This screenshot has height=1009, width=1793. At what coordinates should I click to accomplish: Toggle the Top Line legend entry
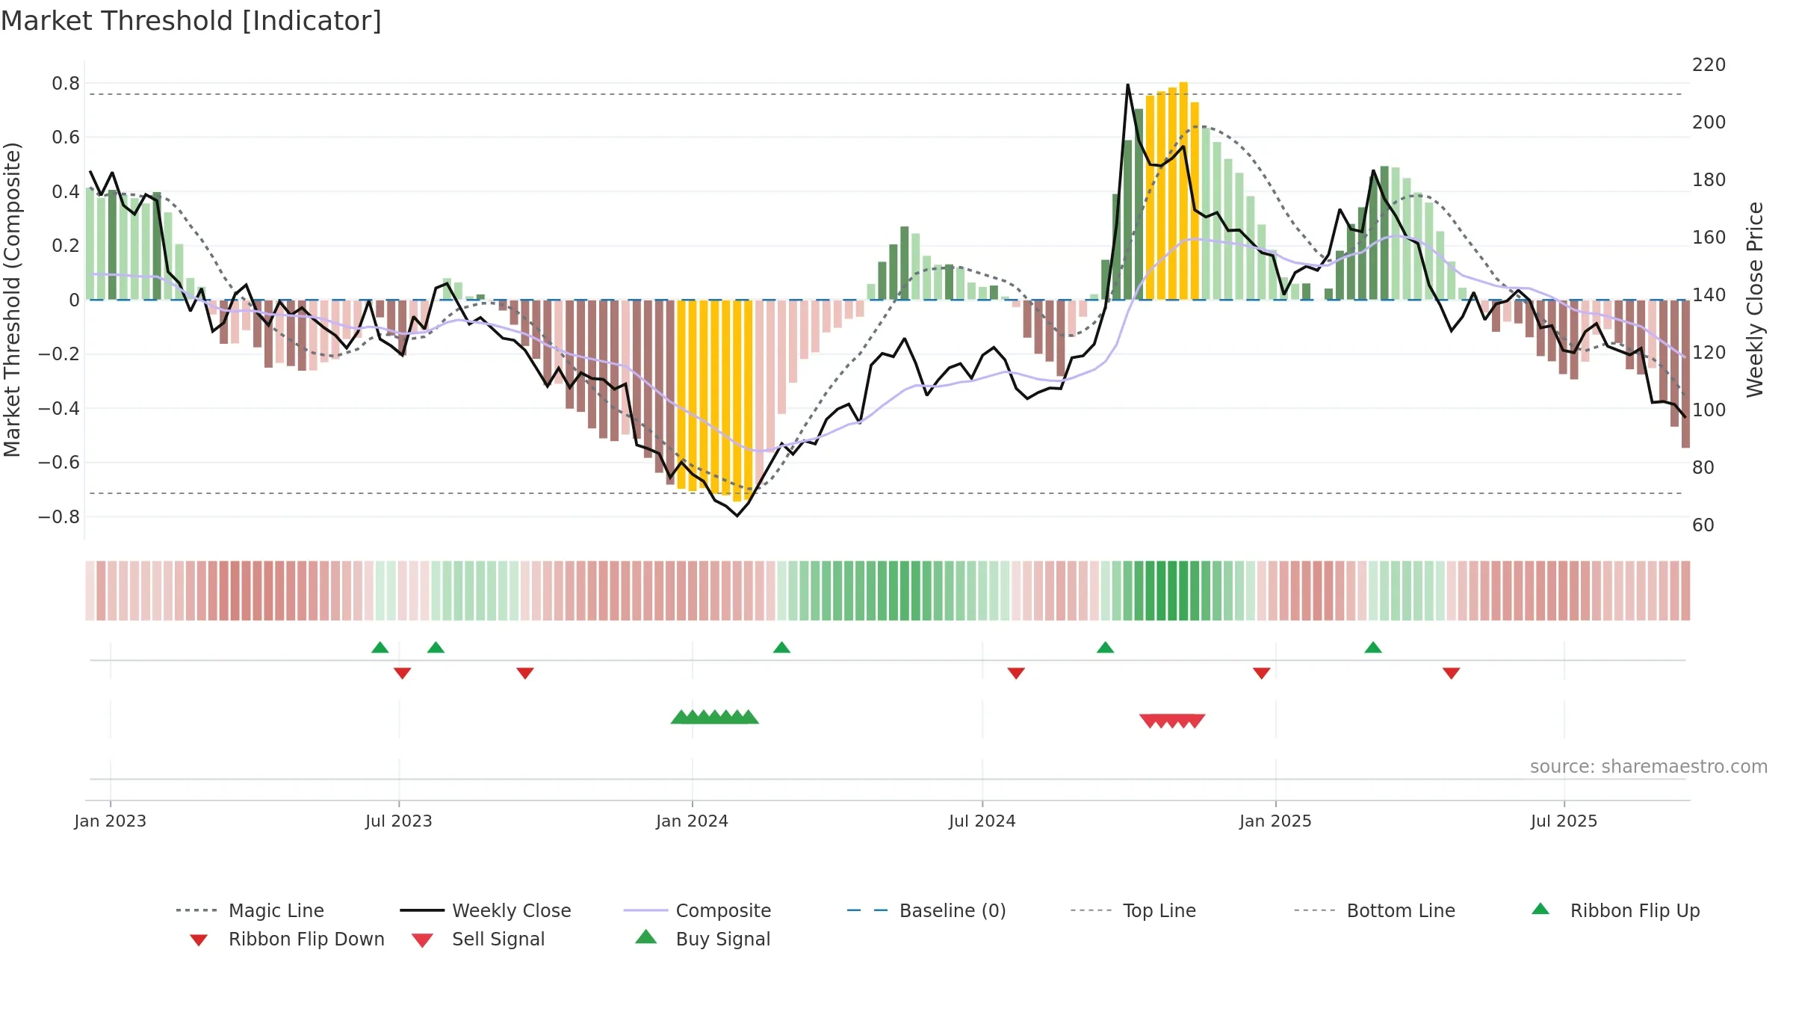pos(1133,910)
